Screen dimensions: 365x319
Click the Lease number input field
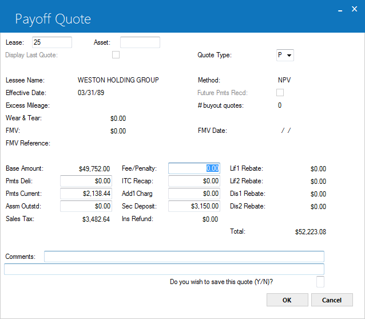[52, 42]
